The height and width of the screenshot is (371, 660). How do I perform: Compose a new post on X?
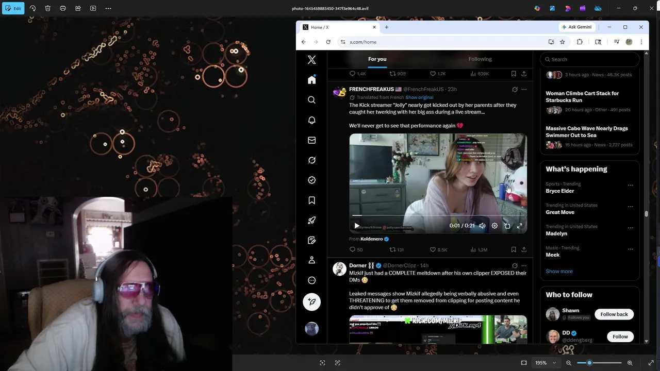pos(311,302)
